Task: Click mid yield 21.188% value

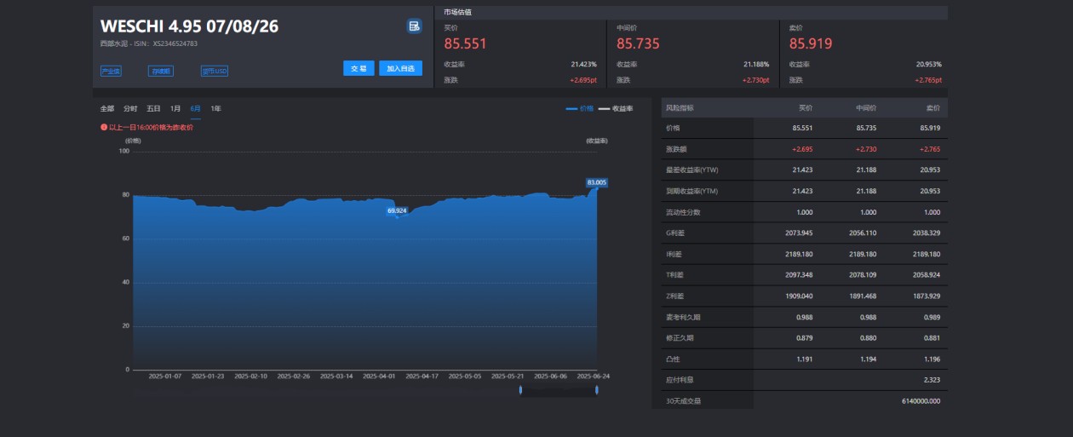Action: click(756, 64)
